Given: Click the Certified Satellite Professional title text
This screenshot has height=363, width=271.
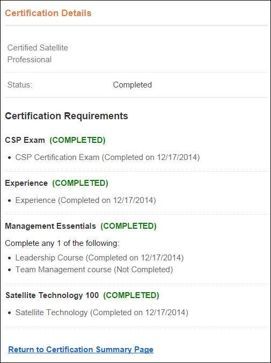Looking at the screenshot, I should 38,54.
